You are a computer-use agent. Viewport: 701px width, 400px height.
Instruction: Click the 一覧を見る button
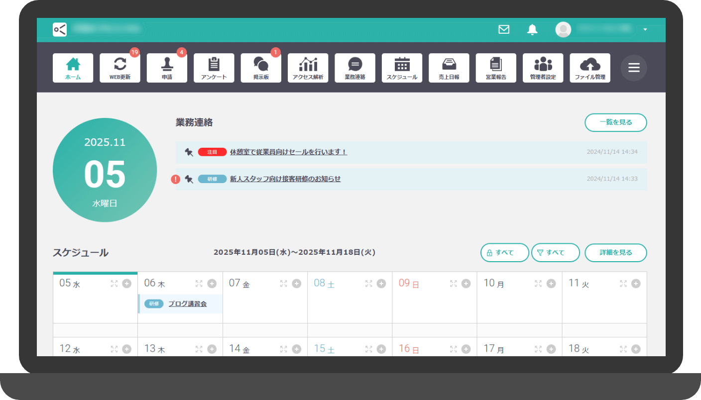615,122
